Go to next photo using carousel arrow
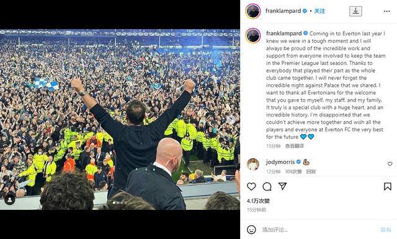Viewport: 397px width, 239px height. [231, 119]
